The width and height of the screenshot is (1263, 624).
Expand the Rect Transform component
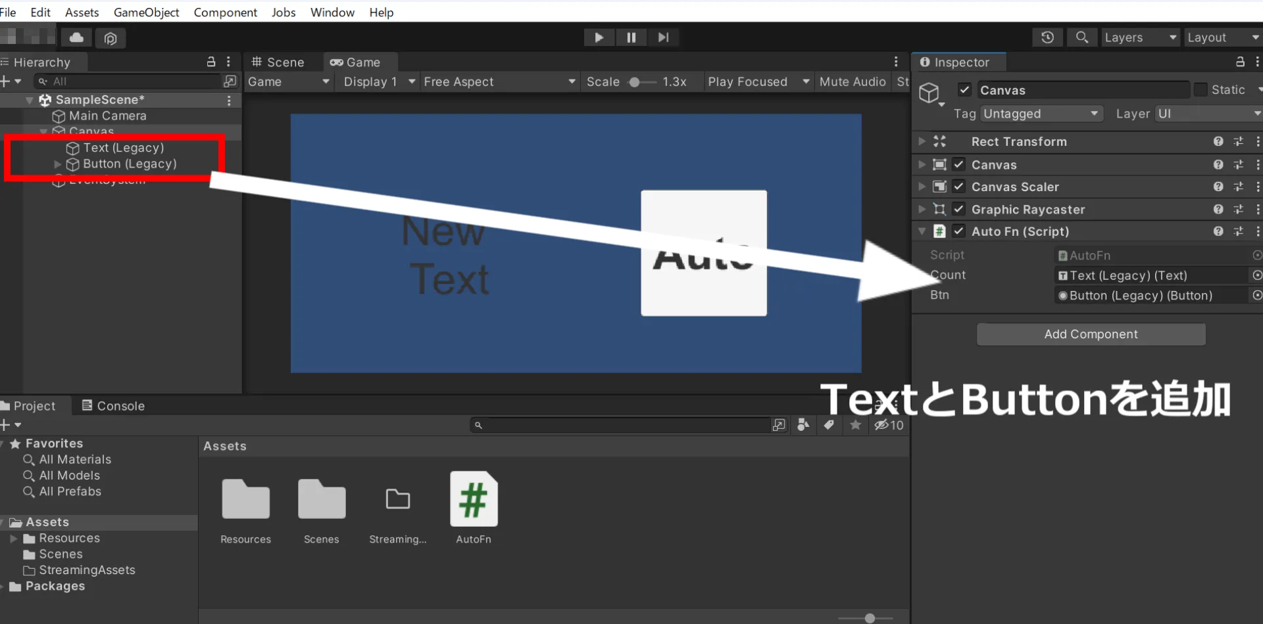tap(922, 141)
